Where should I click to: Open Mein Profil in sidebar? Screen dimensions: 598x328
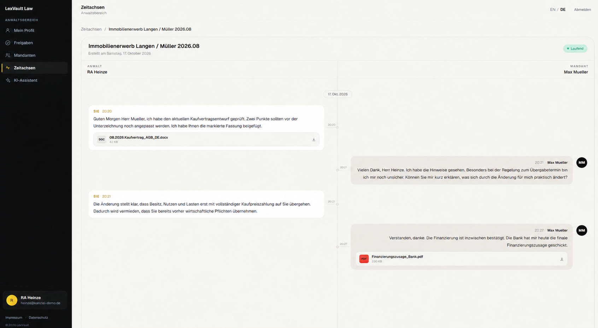35,30
